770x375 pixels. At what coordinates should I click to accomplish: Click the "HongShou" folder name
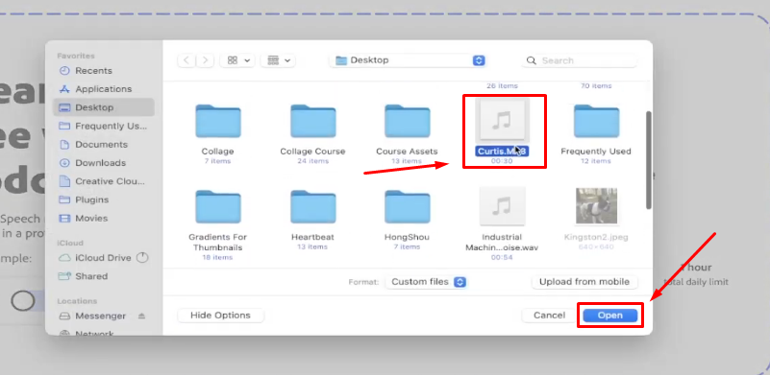(x=407, y=237)
